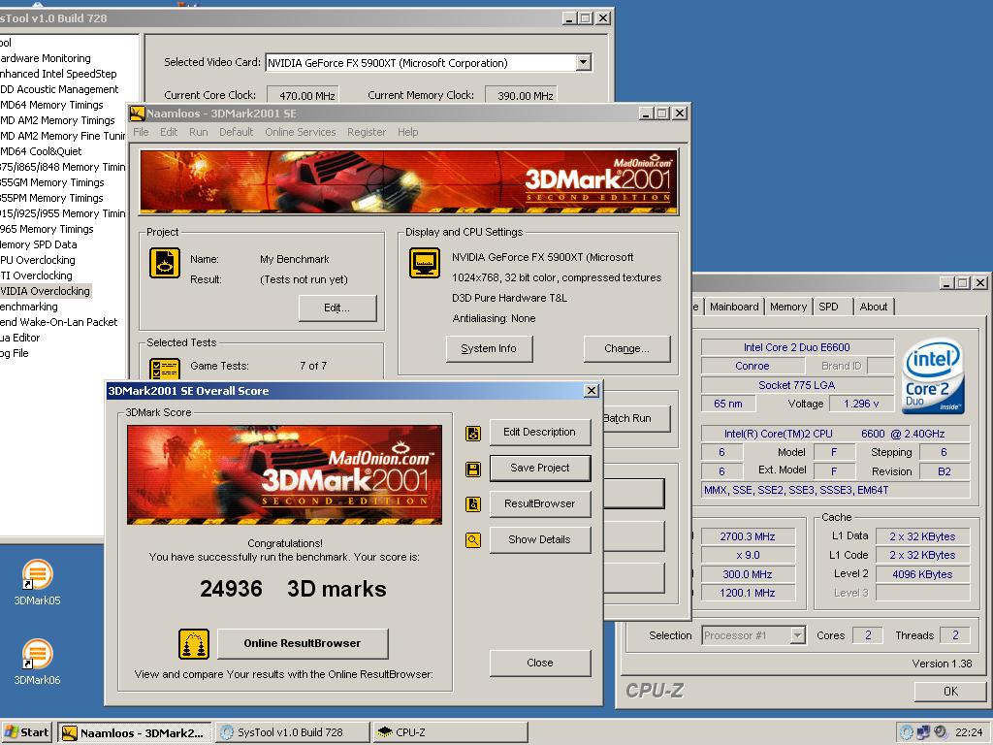Switch to 3DMark2001 taskbar button

134,732
